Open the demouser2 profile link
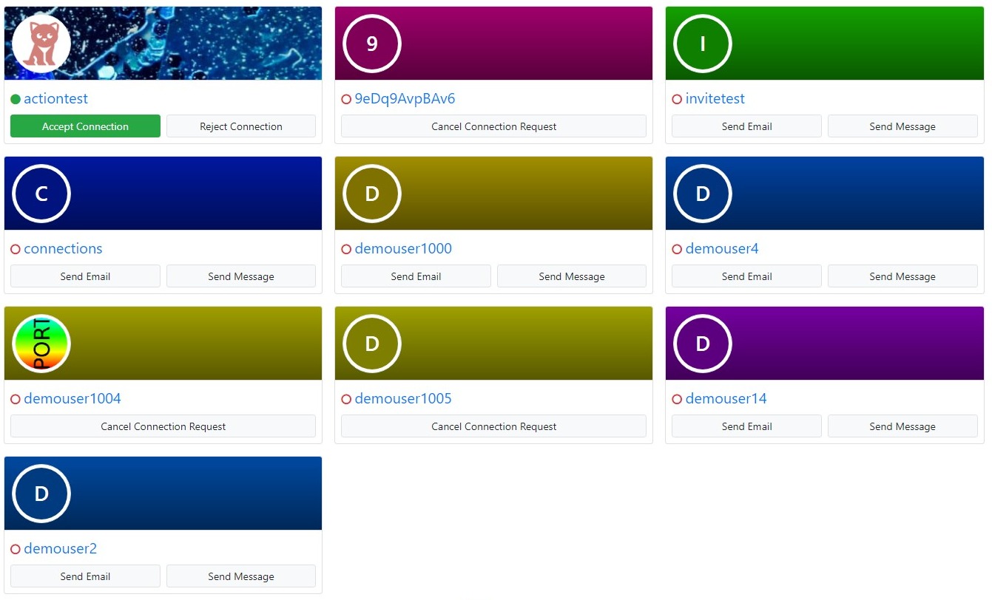This screenshot has height=600, width=992. click(61, 549)
